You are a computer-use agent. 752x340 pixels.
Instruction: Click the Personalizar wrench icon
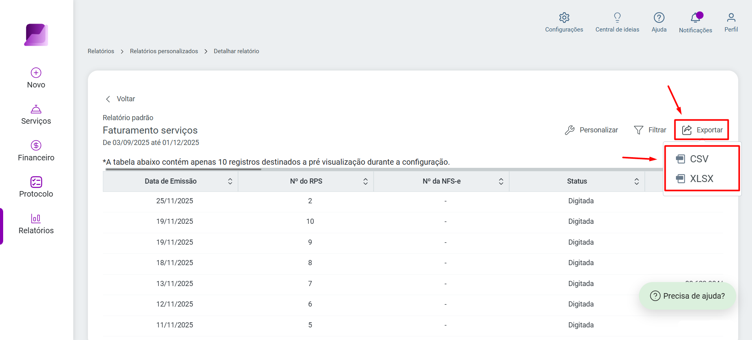click(570, 130)
